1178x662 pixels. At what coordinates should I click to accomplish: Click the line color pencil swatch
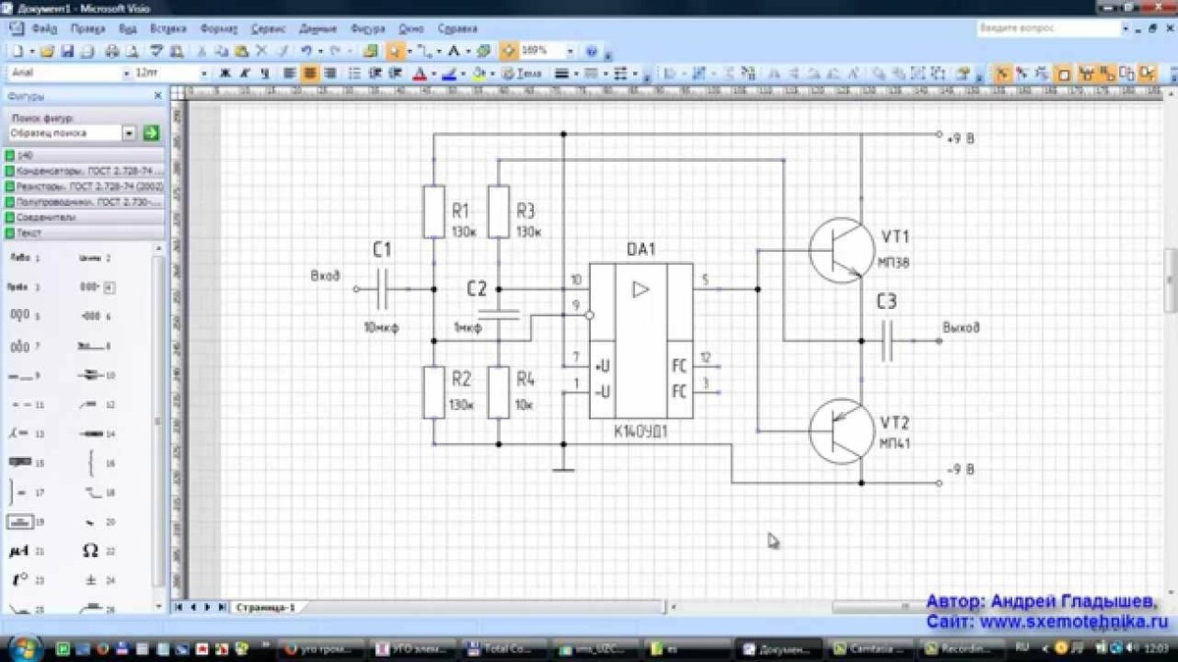pos(449,73)
